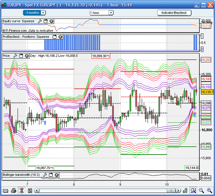Image resolution: width=215 pixels, height=196 pixels.
Task: Click the green chart settings icon near zoom tools
Action: pyautogui.click(x=185, y=191)
